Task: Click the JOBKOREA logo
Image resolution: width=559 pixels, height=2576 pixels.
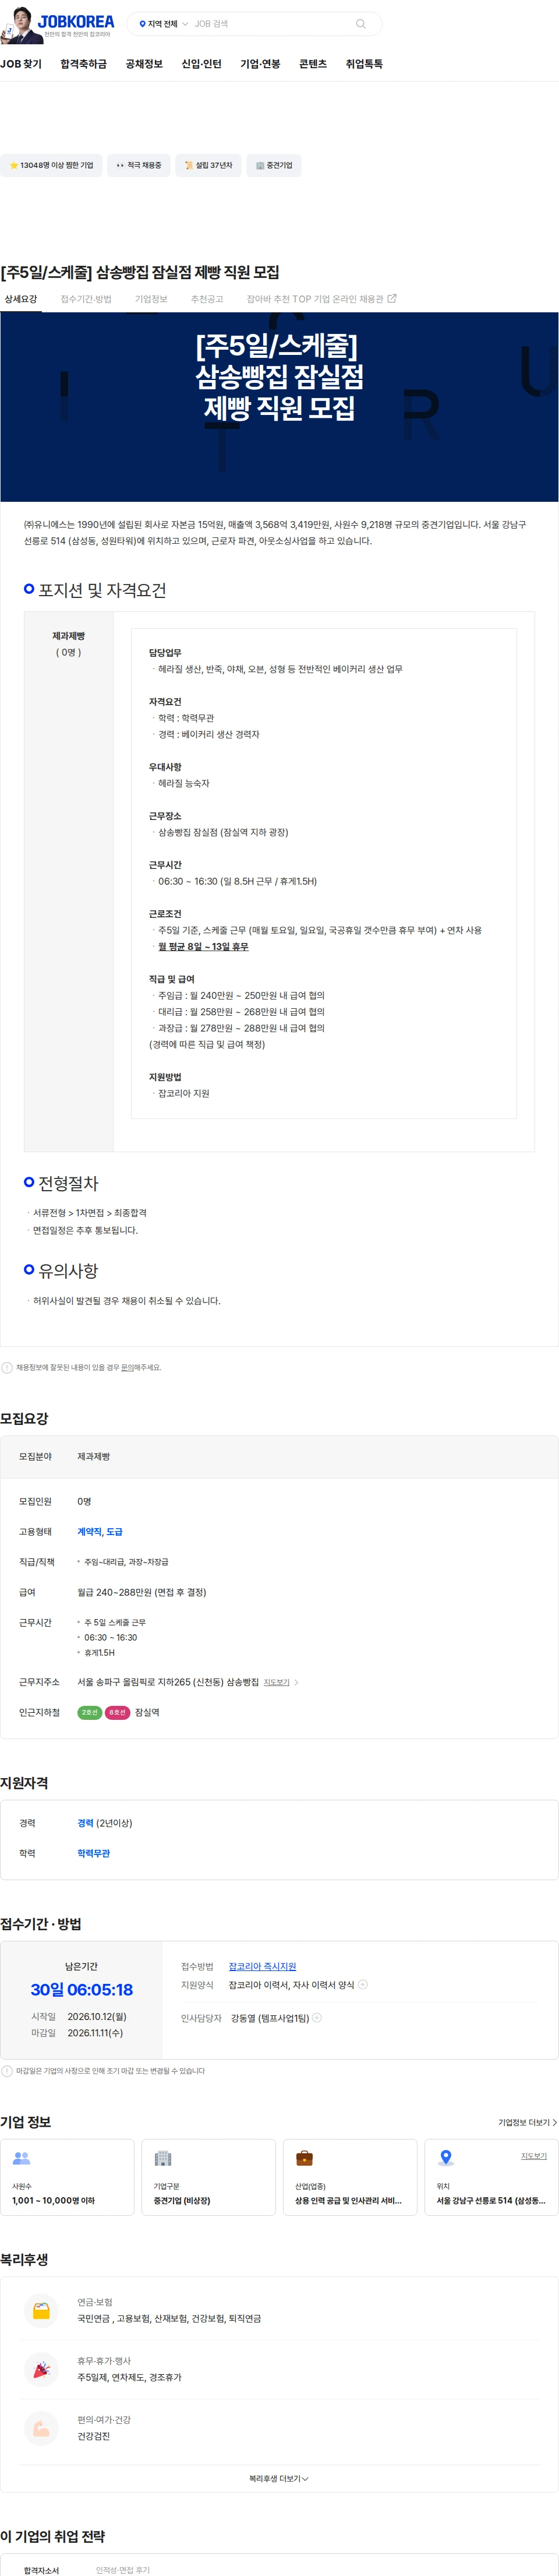Action: point(76,21)
